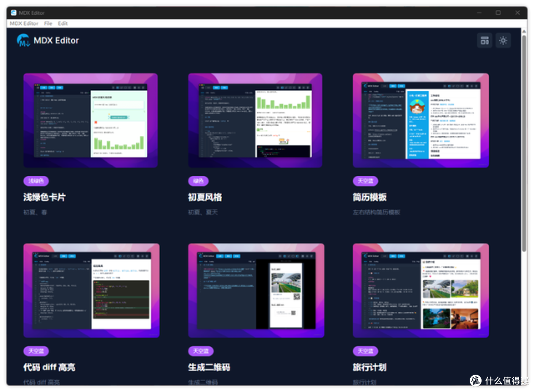Click the 浅绿色 tag badge
Screen dimensions: 534x392
pyautogui.click(x=36, y=181)
